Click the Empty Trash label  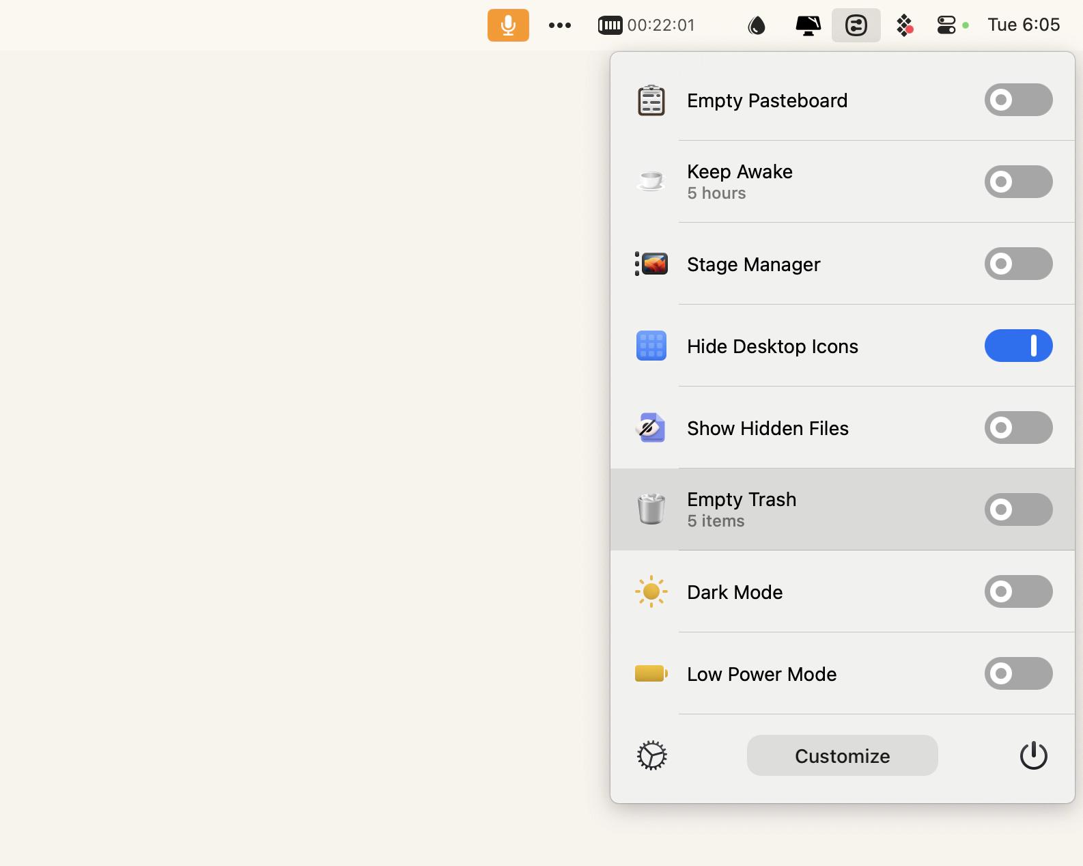pos(742,499)
